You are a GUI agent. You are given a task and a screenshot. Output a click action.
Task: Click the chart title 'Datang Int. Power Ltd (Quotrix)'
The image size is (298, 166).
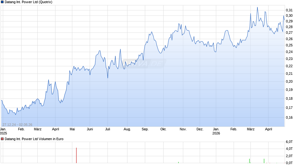29,2
